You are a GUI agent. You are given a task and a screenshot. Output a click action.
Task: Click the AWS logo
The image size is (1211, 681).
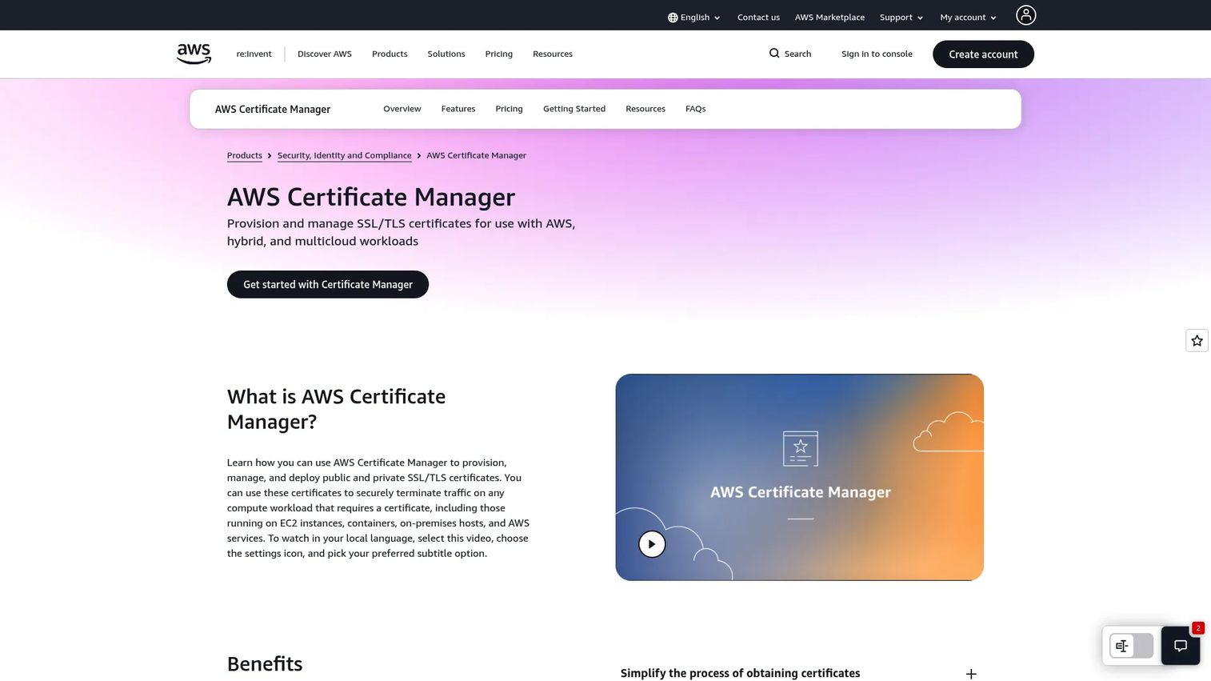[x=194, y=54]
